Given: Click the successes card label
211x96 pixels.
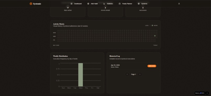Looking at the screenshot, I should click(143, 10).
